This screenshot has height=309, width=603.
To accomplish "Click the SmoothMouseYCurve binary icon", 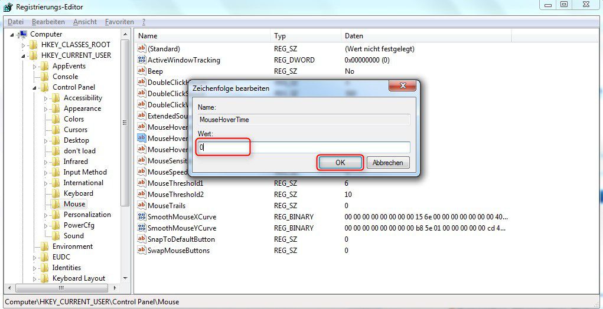I will [x=142, y=228].
